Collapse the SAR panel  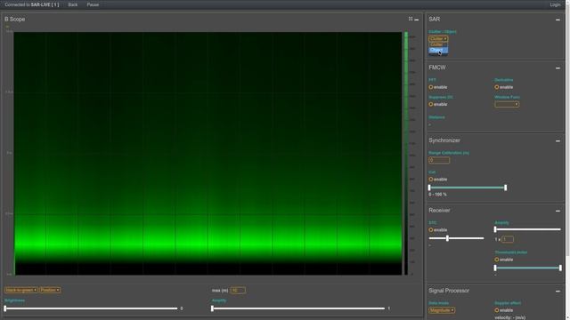[x=558, y=20]
